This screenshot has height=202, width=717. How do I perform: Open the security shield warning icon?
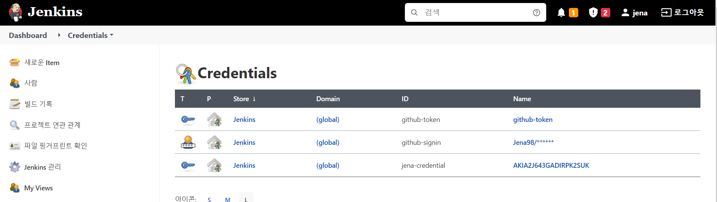click(x=593, y=12)
